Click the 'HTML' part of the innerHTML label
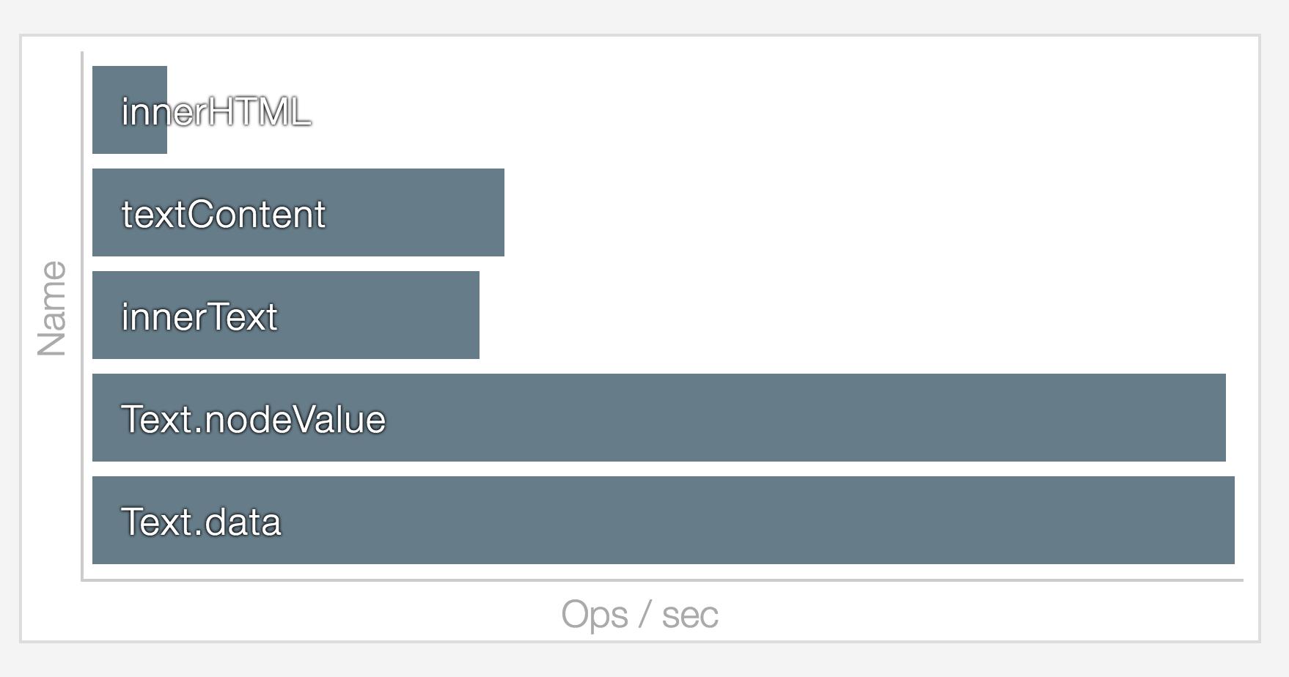The height and width of the screenshot is (677, 1289). click(x=260, y=112)
